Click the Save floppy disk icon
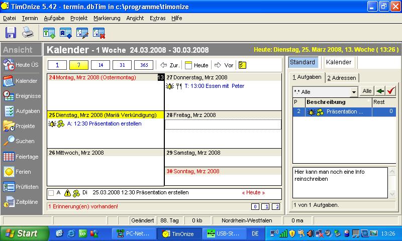The image size is (402, 241). pyautogui.click(x=11, y=33)
